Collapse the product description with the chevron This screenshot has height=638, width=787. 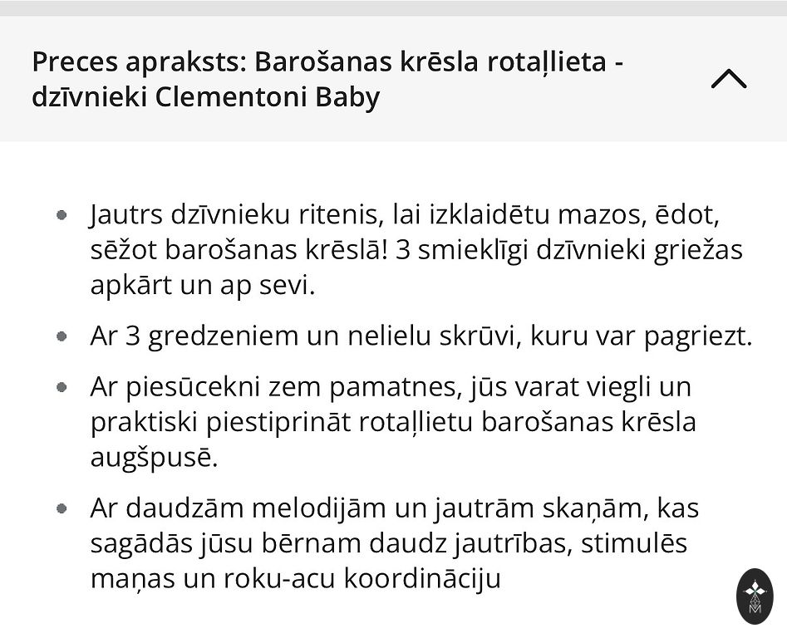click(729, 79)
